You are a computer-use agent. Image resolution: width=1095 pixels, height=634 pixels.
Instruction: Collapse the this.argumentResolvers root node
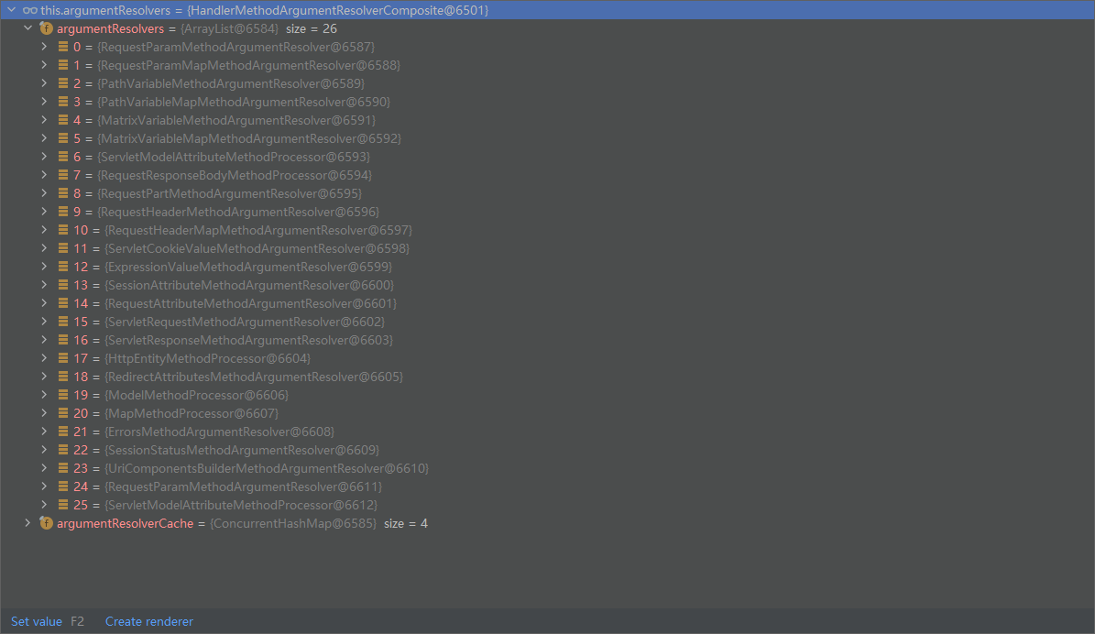(x=11, y=10)
